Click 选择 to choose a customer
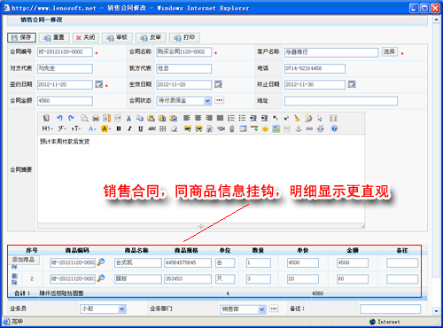The height and width of the screenshot is (328, 443). [390, 51]
